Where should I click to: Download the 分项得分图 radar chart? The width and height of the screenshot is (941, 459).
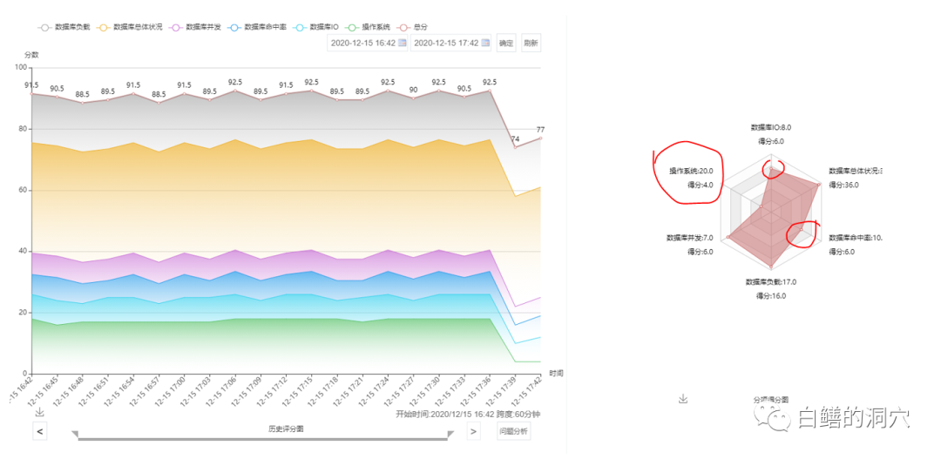point(683,399)
